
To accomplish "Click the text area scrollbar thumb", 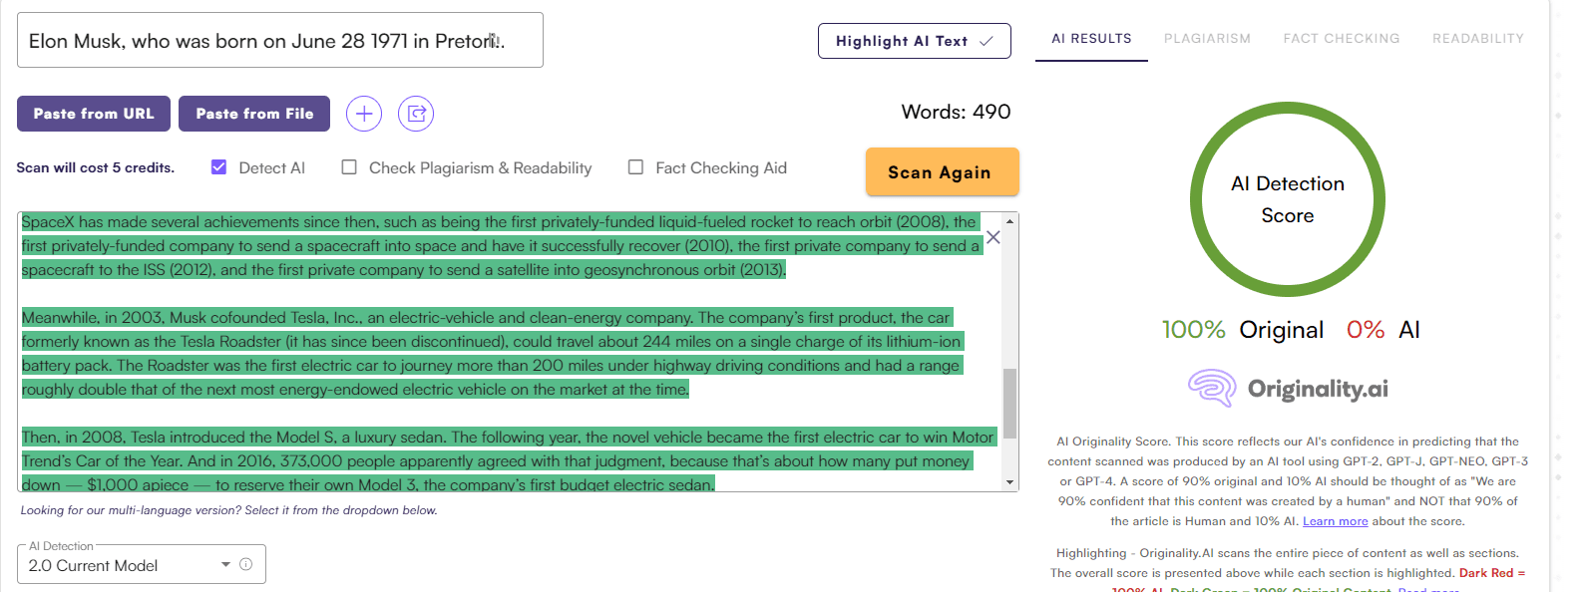I will 1009,403.
